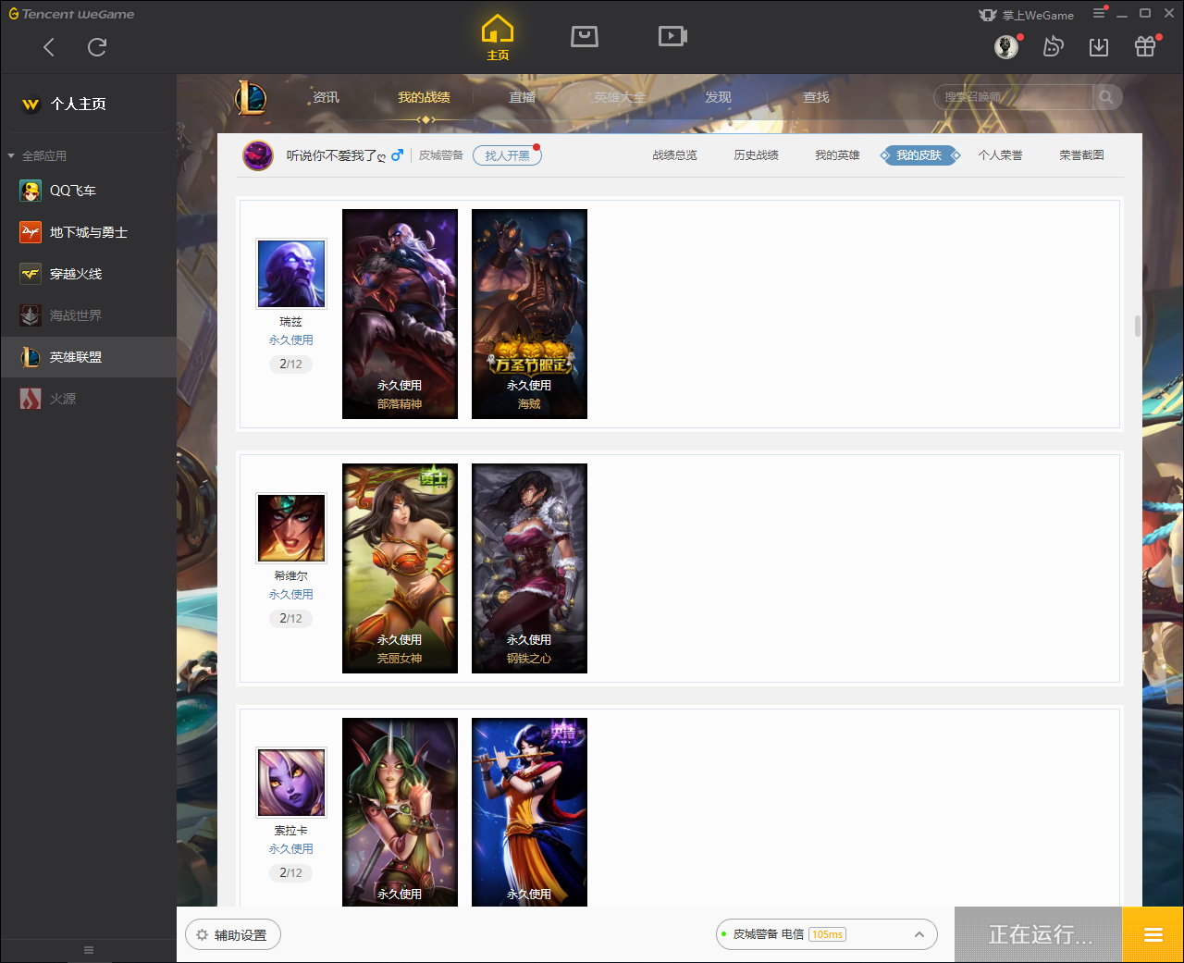Click the Tencent WeGame title logo

71,14
